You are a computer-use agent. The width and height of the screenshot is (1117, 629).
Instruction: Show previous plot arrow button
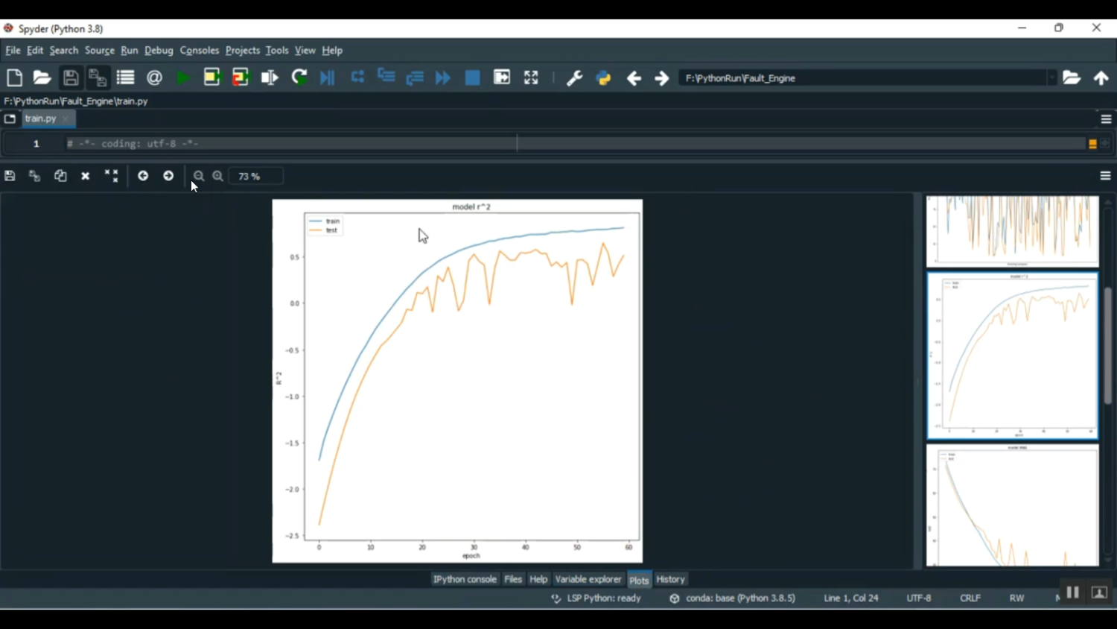click(143, 177)
